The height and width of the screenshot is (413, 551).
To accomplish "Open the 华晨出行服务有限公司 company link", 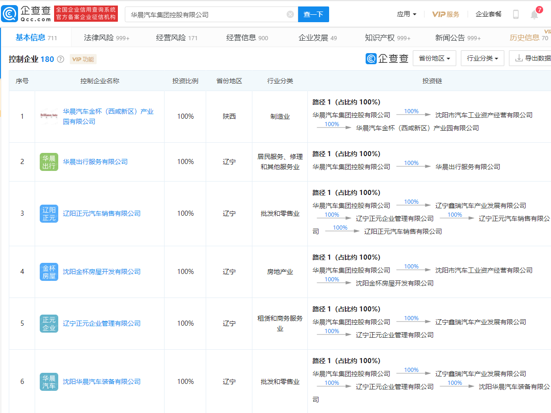I will pyautogui.click(x=95, y=162).
